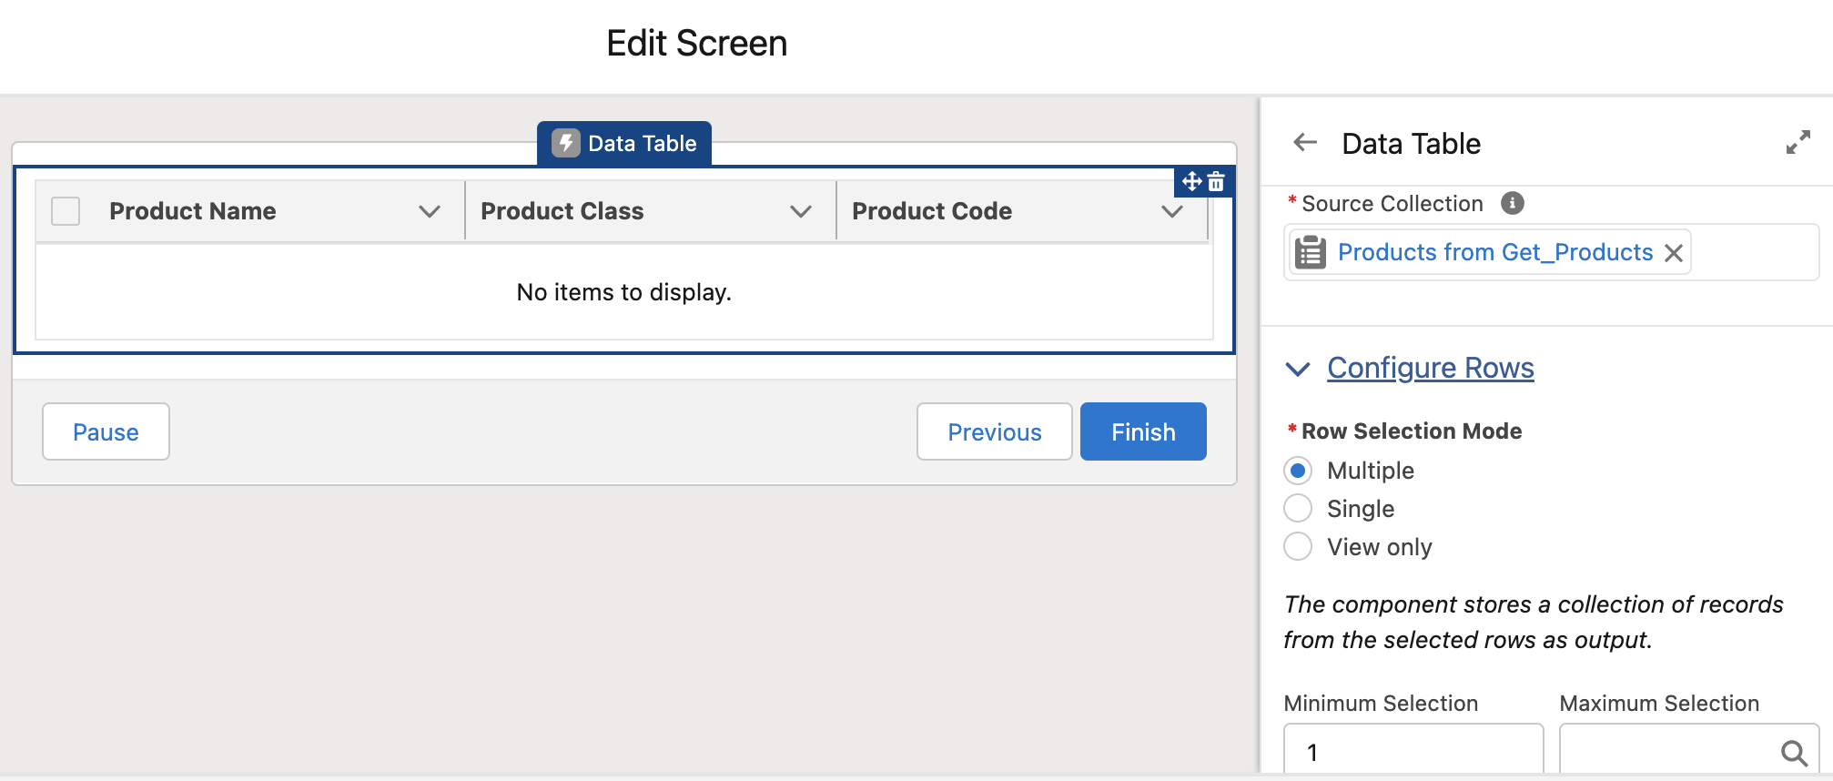
Task: Expand the properties panel with expand icon
Action: 1798,143
